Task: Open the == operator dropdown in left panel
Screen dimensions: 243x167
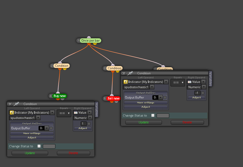Action: pyautogui.click(x=64, y=113)
